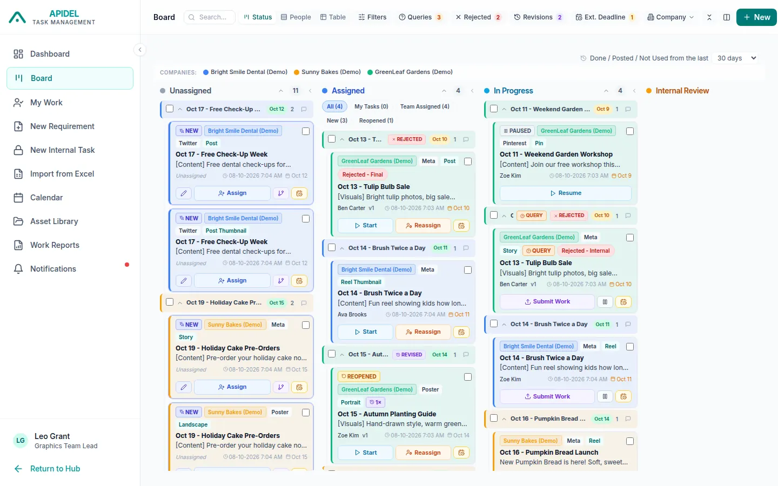The image size is (778, 486).
Task: Switch to the Table view tab
Action: [333, 17]
